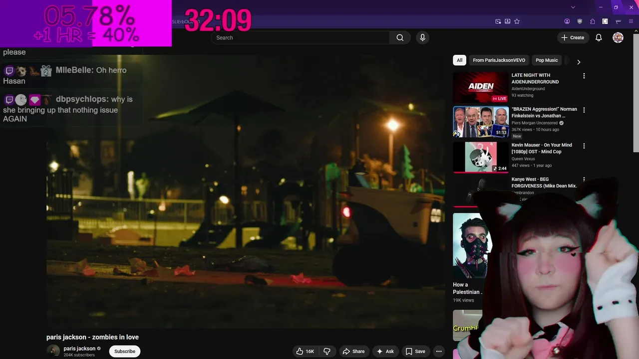The image size is (639, 359).
Task: Click the video player to toggle playback
Action: (246, 191)
